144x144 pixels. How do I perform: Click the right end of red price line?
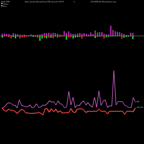click(x=135, y=108)
